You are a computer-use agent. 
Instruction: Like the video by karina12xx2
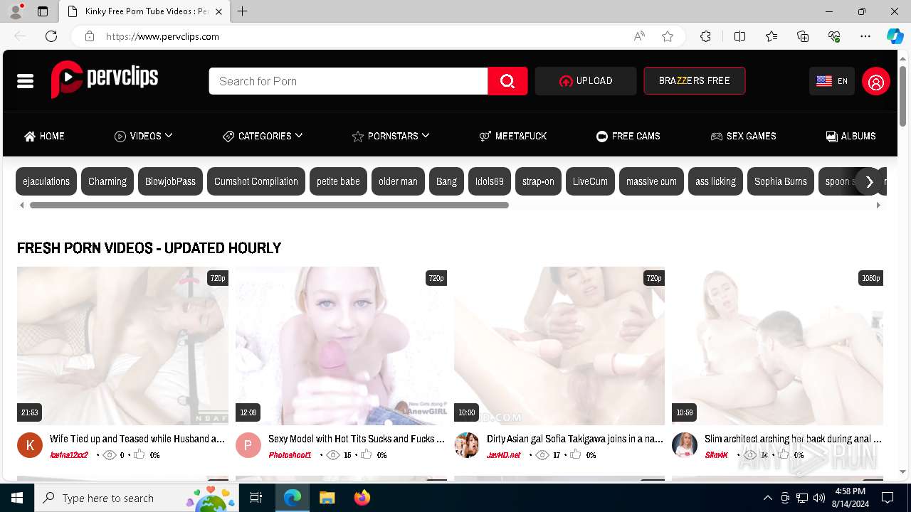click(x=139, y=454)
